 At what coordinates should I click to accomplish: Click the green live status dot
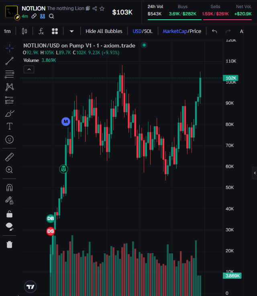(144, 45)
